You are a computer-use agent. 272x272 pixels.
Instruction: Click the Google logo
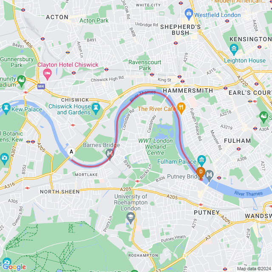[14, 267]
